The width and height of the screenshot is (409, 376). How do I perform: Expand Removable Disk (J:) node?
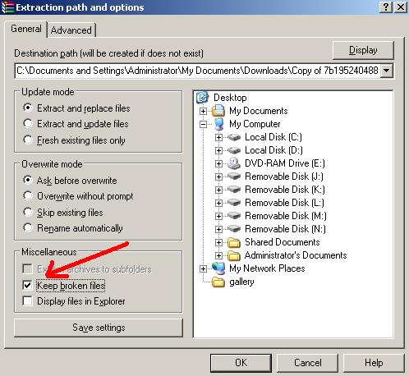pos(218,177)
